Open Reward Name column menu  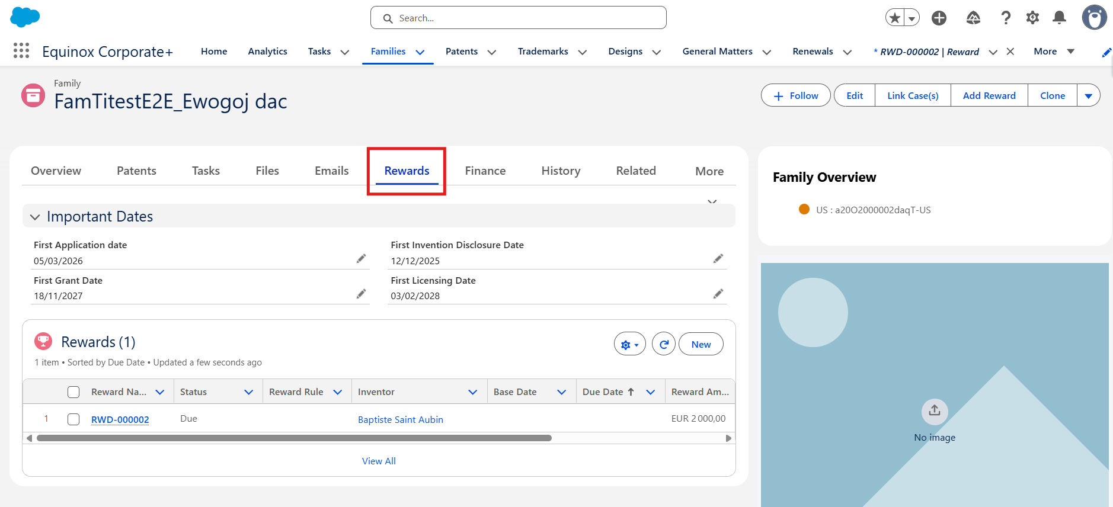pyautogui.click(x=160, y=392)
